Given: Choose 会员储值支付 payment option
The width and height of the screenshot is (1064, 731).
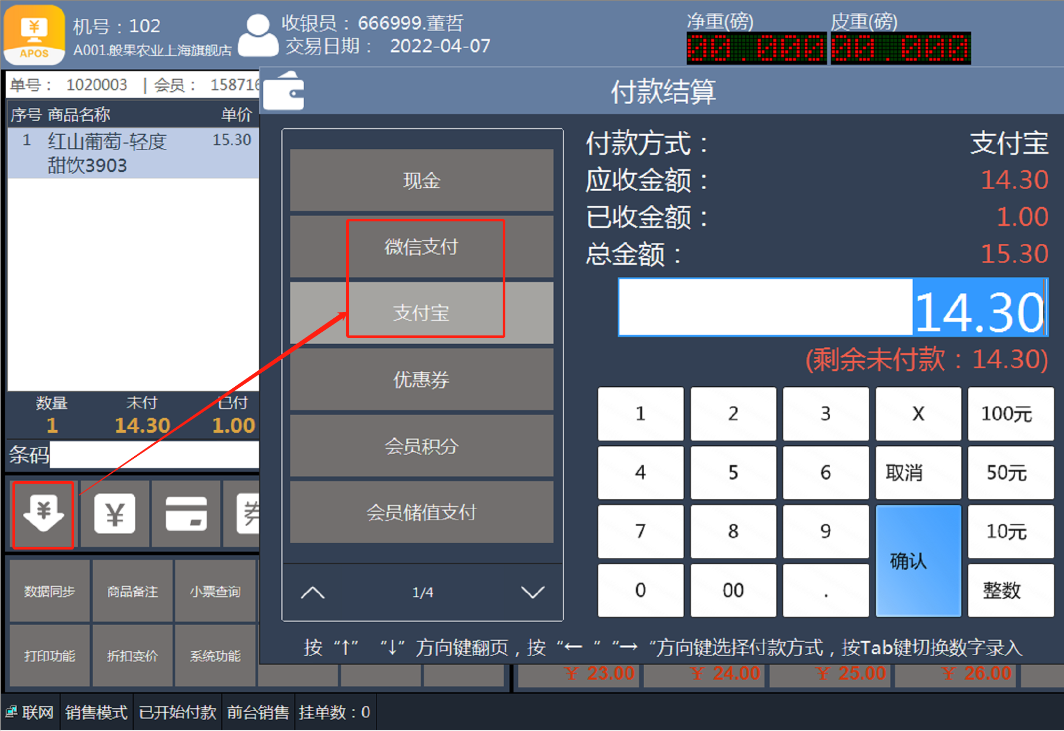Looking at the screenshot, I should [x=421, y=512].
